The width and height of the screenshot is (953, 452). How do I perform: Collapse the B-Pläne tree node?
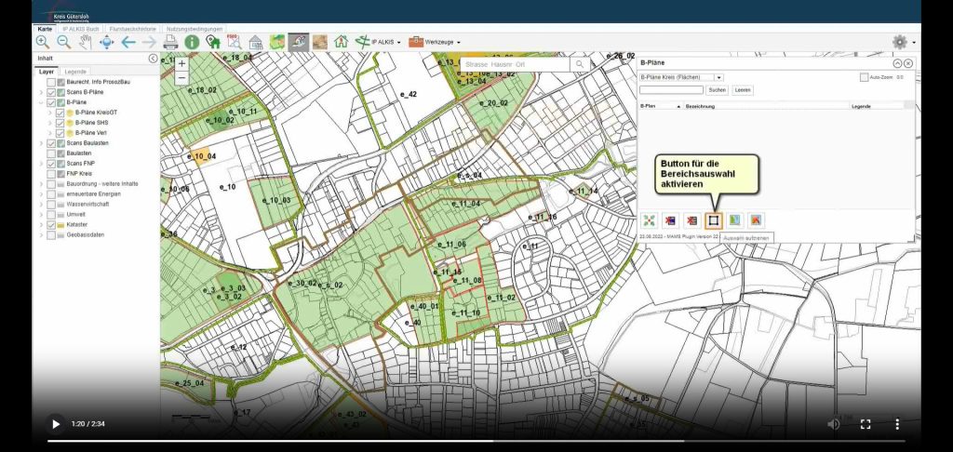[x=41, y=102]
